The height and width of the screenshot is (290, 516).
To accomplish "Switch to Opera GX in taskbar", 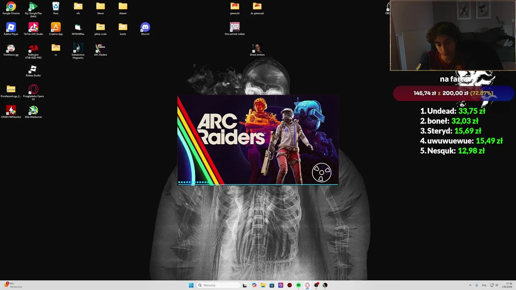I will 307,285.
